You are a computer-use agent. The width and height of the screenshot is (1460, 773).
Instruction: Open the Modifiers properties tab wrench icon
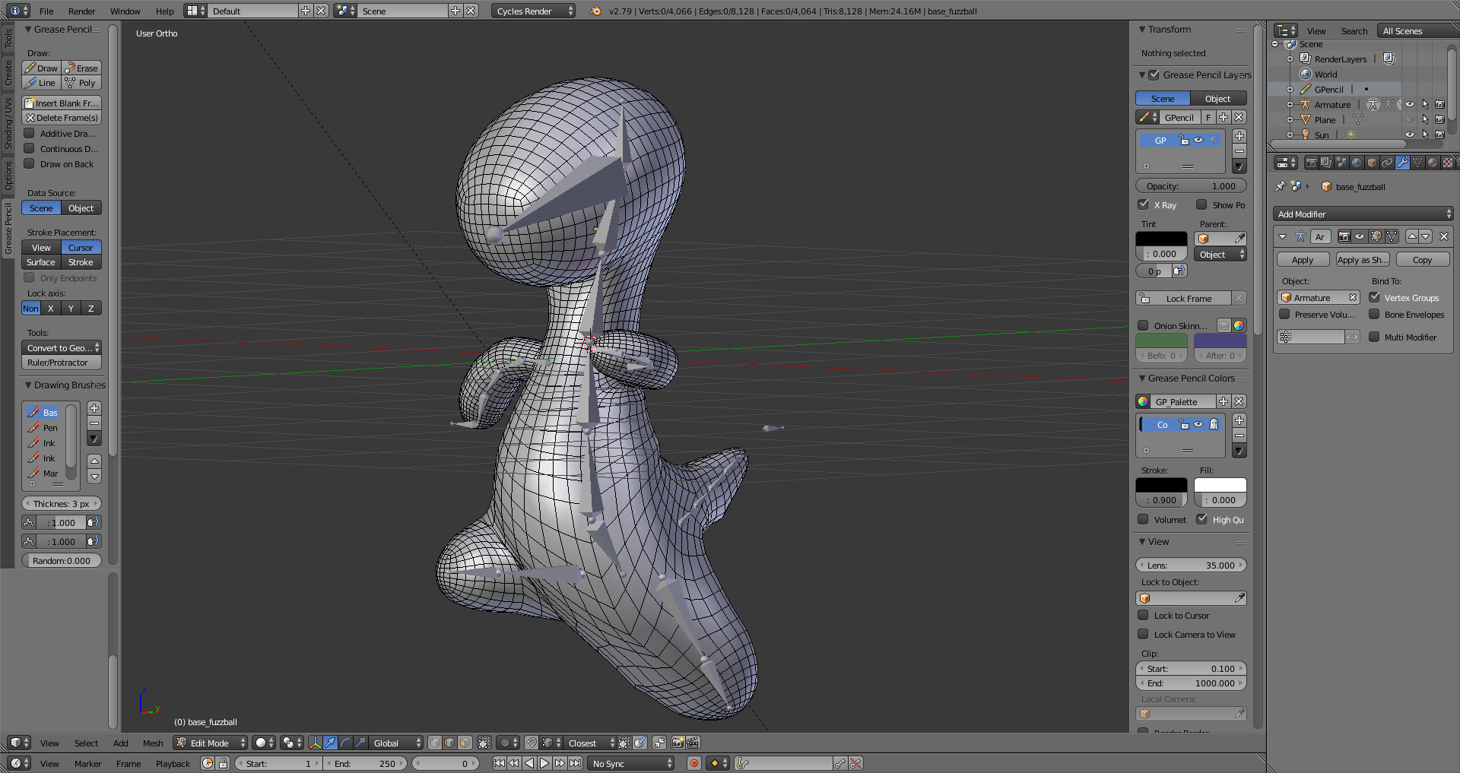pyautogui.click(x=1402, y=163)
